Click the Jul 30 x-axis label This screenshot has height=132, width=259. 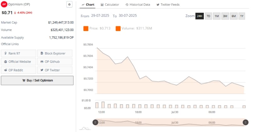(x=175, y=112)
